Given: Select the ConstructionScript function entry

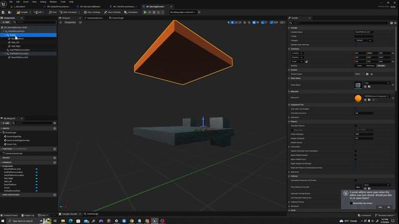Looking at the screenshot, I should coord(14,154).
